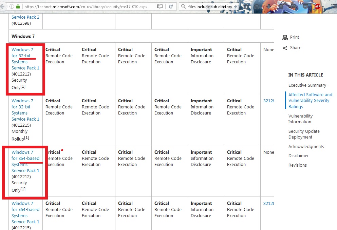Image resolution: width=337 pixels, height=230 pixels.
Task: Toggle Reader View icon in address bar
Action: pos(160,6)
